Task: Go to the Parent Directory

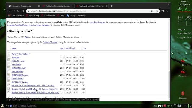Action: [x=21, y=54]
